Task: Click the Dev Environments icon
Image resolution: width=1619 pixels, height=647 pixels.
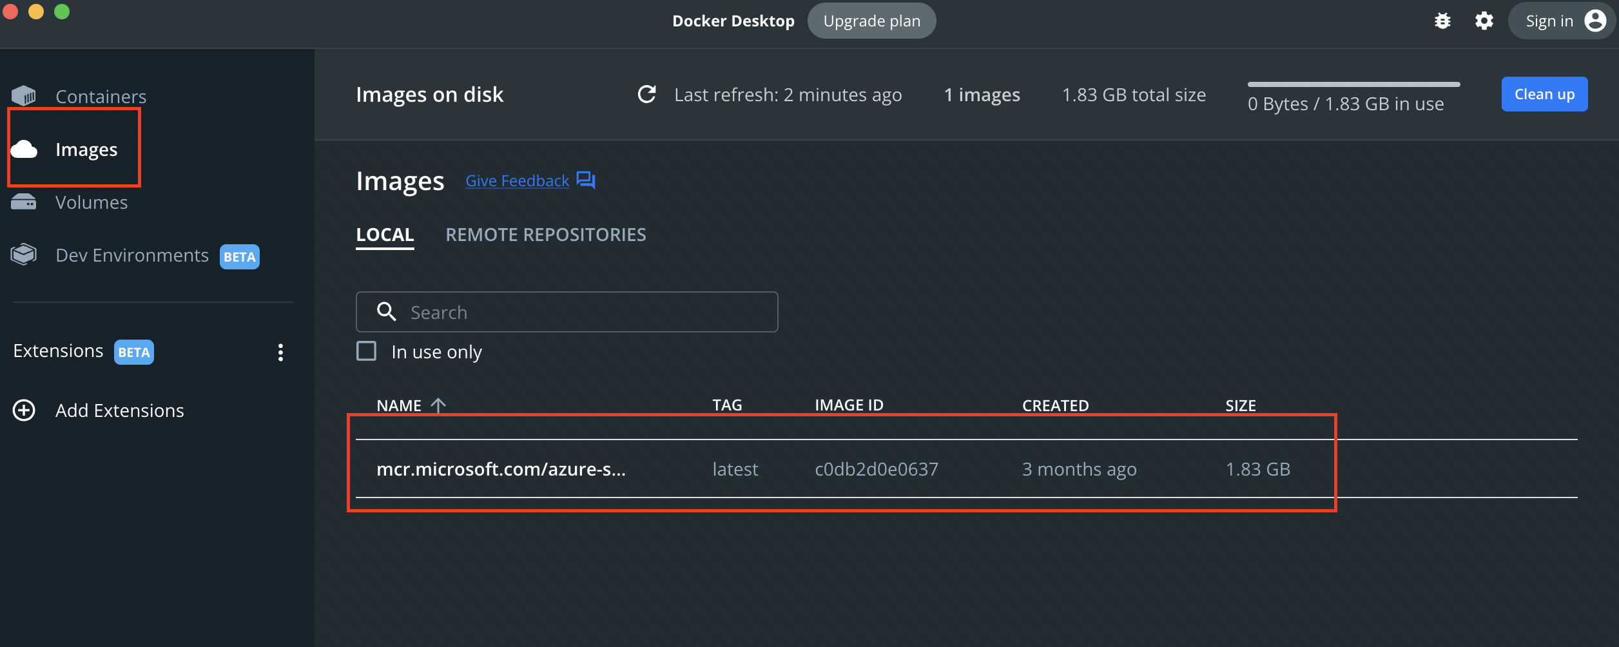Action: [x=24, y=255]
